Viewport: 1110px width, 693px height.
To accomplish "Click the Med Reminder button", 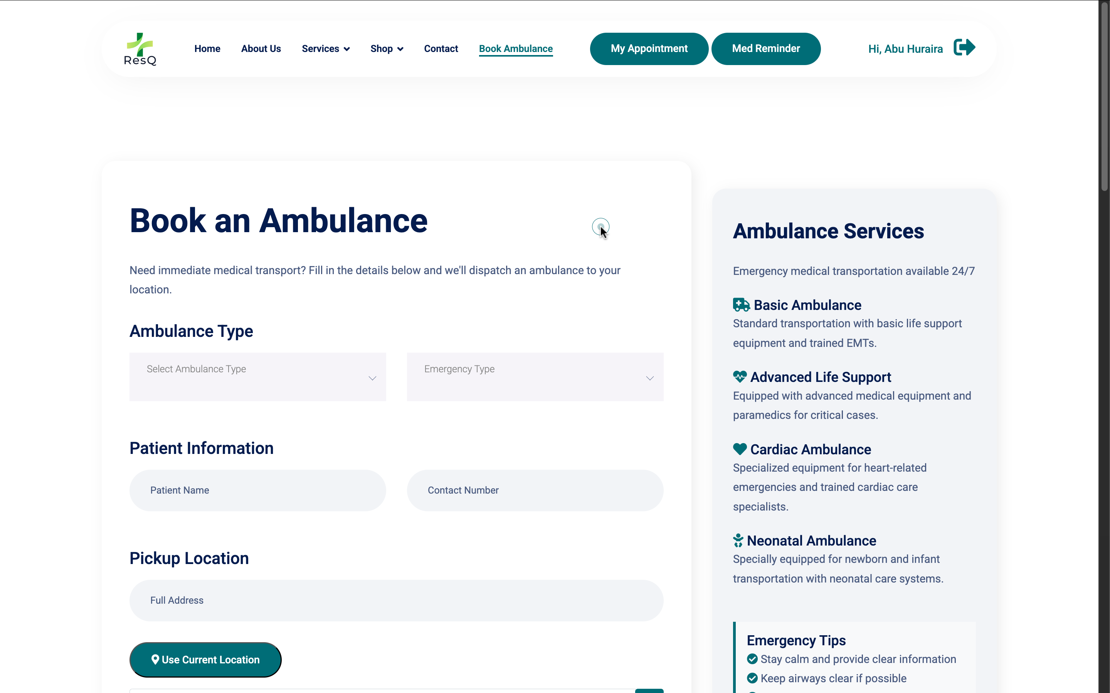I will [765, 49].
